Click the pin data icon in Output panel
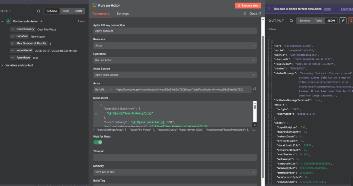The width and height of the screenshot is (353, 186). (351, 21)
